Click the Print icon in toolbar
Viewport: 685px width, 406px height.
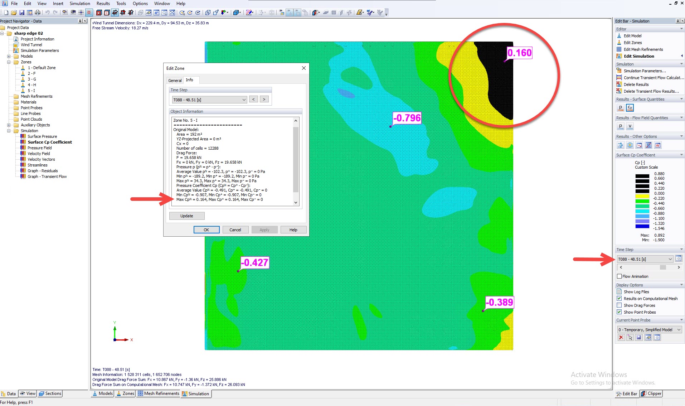[38, 13]
